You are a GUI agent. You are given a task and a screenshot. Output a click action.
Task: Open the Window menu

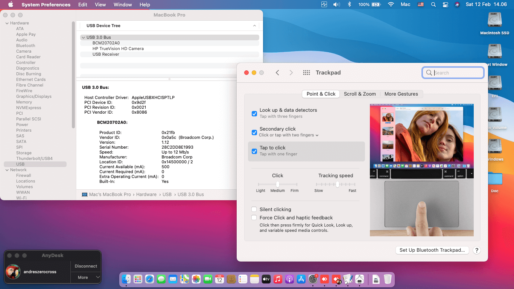coord(123,5)
